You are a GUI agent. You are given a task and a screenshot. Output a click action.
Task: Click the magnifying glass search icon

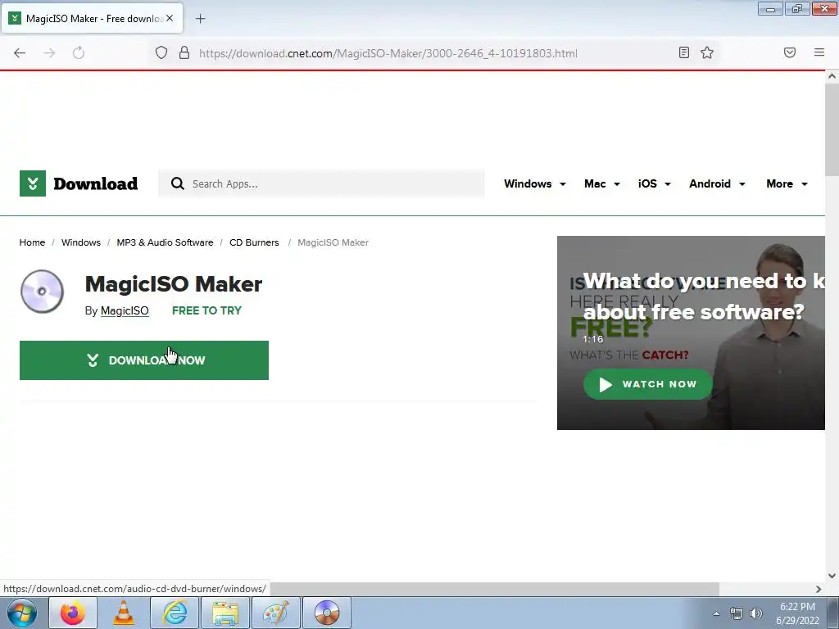[178, 183]
